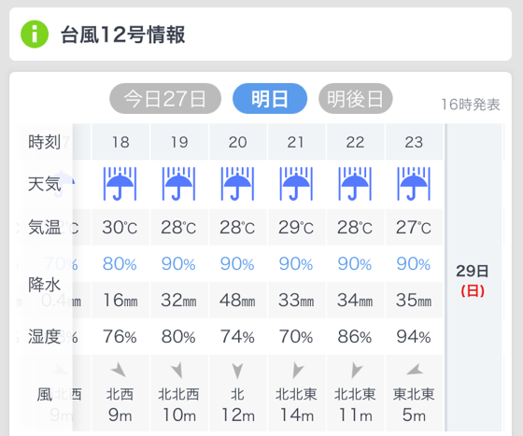The width and height of the screenshot is (523, 436).
Task: Click the 北 wind direction arrow icon
Action: (237, 371)
